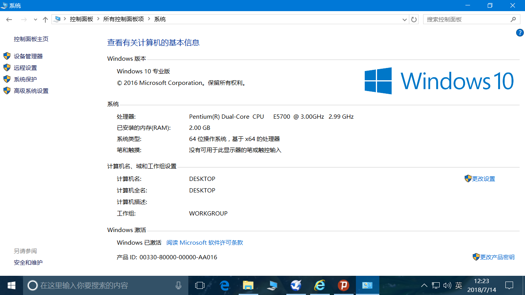Launch Internet Explorer from taskbar
525x295 pixels.
pyautogui.click(x=320, y=285)
